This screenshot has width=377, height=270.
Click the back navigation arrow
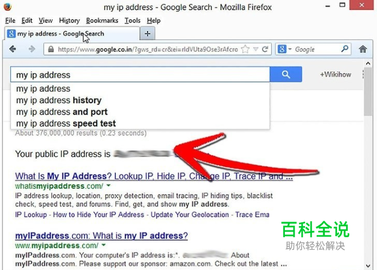(13, 49)
